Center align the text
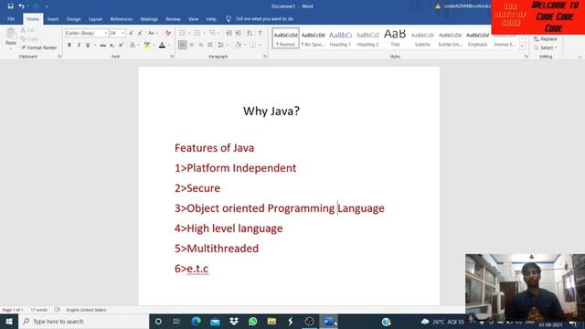The image size is (585, 329). [x=191, y=45]
